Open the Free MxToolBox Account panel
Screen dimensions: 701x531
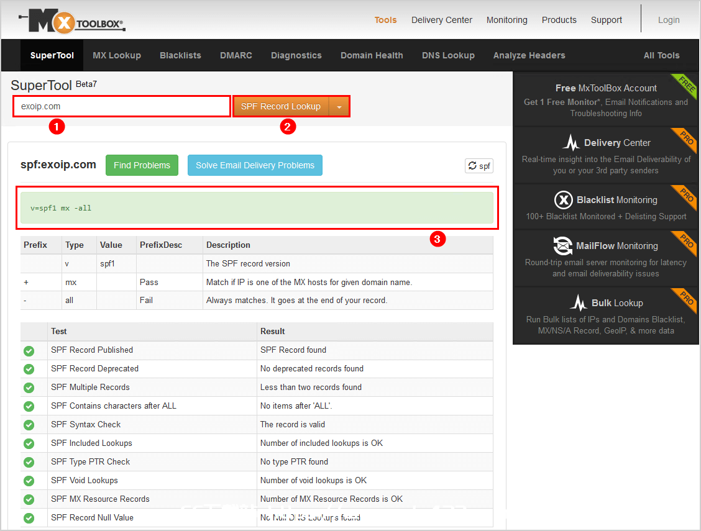[606, 100]
